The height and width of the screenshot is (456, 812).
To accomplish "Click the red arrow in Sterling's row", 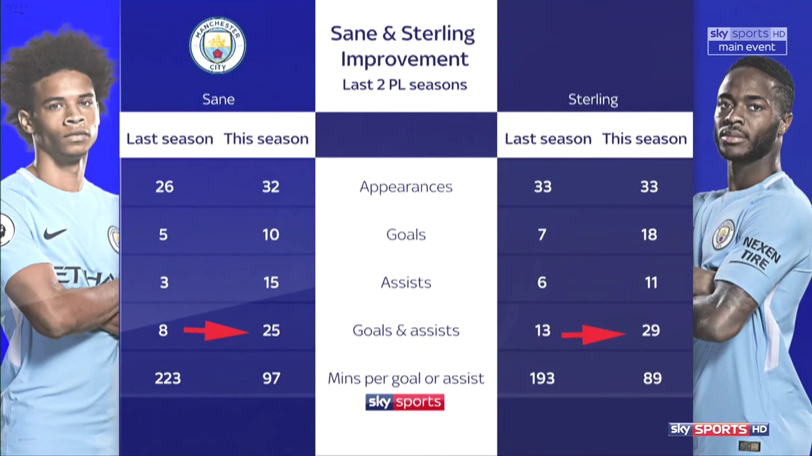I will click(594, 334).
